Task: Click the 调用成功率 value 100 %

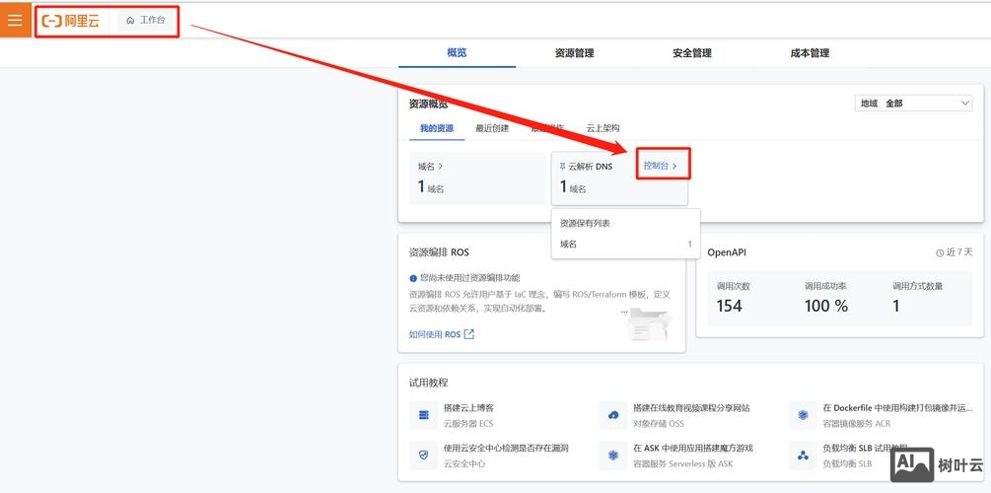Action: 826,306
